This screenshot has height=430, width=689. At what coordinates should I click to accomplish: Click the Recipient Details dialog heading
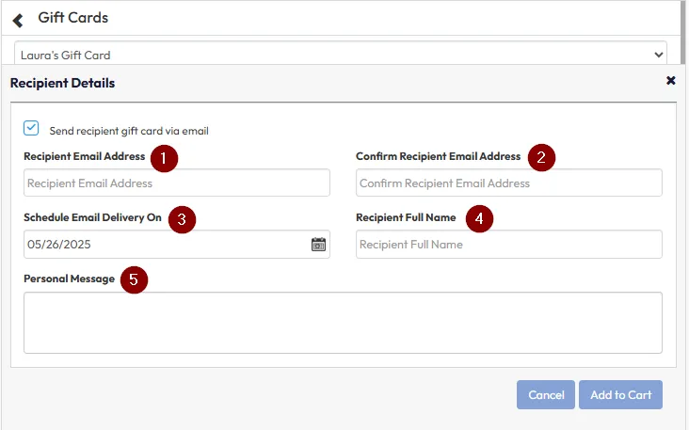62,83
